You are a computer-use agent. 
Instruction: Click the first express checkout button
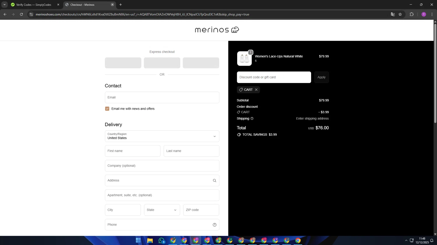click(123, 63)
